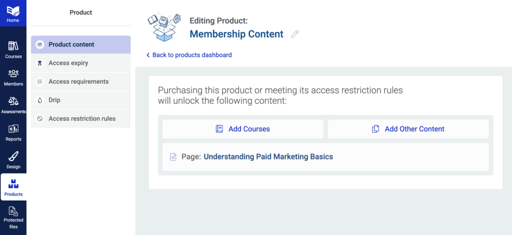
Task: Open Assessments scales icon
Action: (13, 101)
